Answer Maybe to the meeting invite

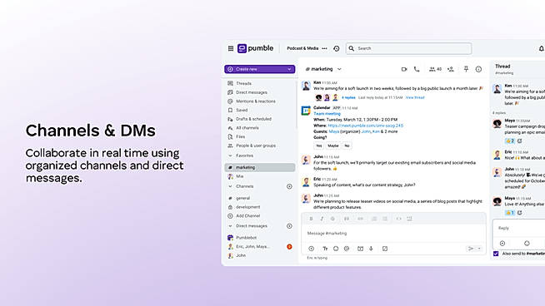[333, 146]
